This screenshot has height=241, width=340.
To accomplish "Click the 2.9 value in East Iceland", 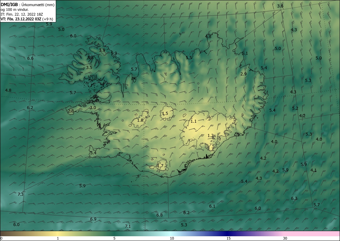I will click(244, 74).
